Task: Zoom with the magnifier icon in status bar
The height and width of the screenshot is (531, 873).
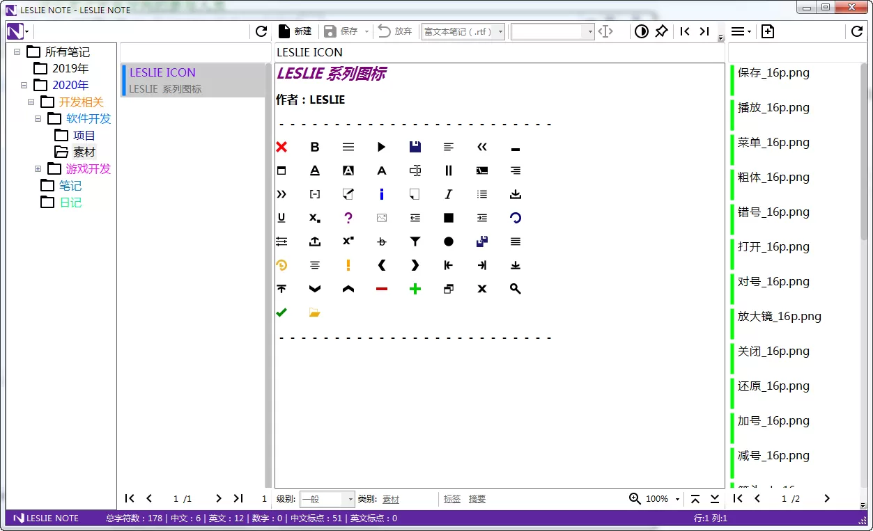Action: coord(634,498)
